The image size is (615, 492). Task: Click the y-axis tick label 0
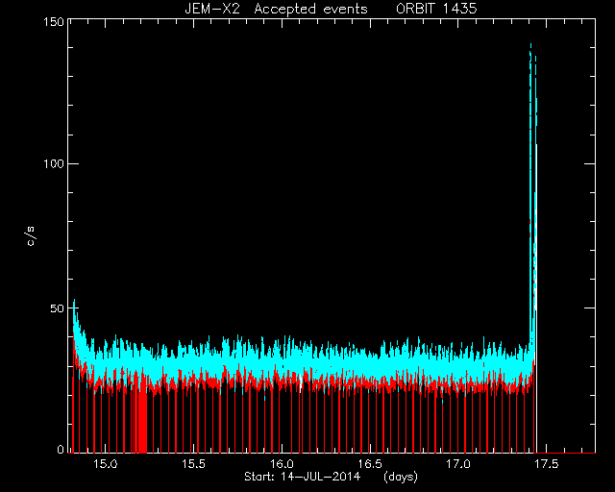[x=61, y=450]
